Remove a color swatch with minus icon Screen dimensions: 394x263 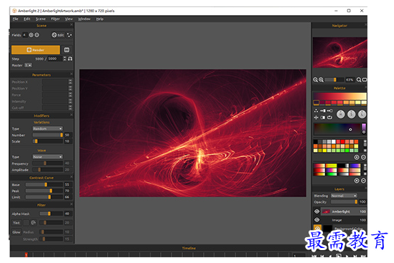tap(363, 157)
